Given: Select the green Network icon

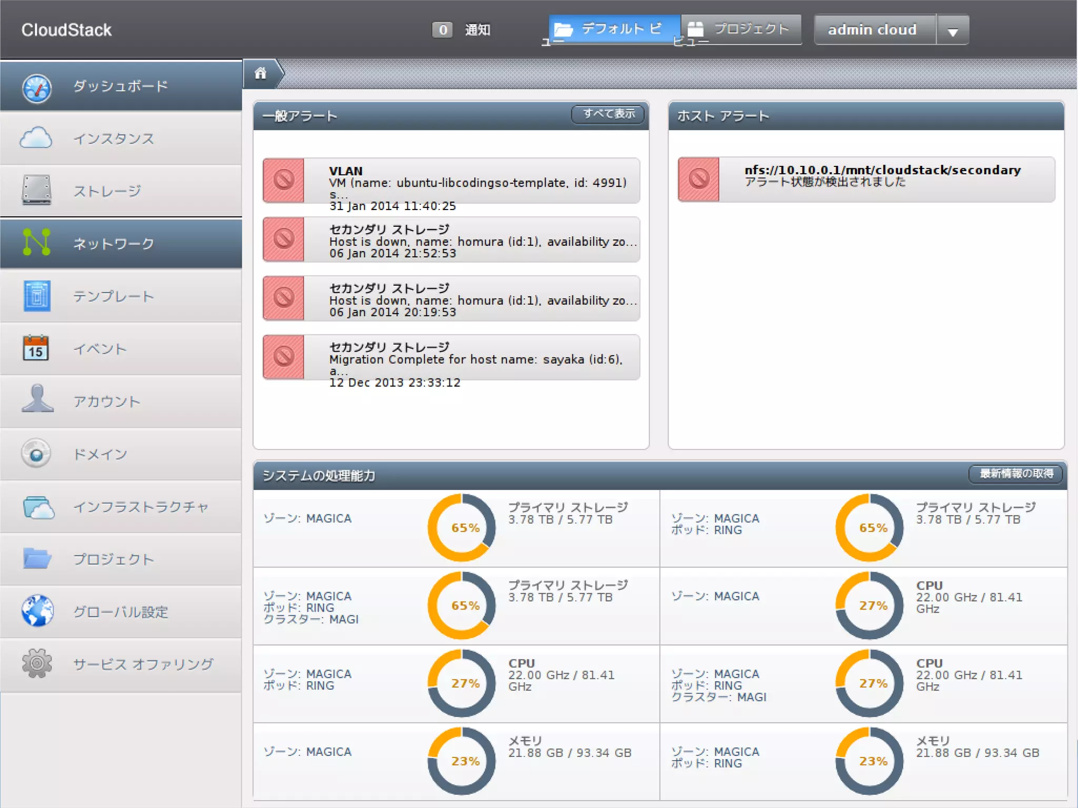Looking at the screenshot, I should [x=37, y=243].
